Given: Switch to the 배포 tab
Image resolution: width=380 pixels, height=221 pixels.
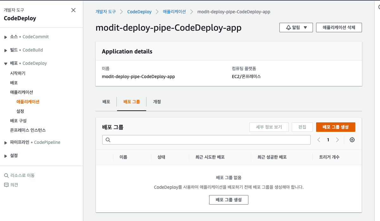Looking at the screenshot, I should point(106,102).
